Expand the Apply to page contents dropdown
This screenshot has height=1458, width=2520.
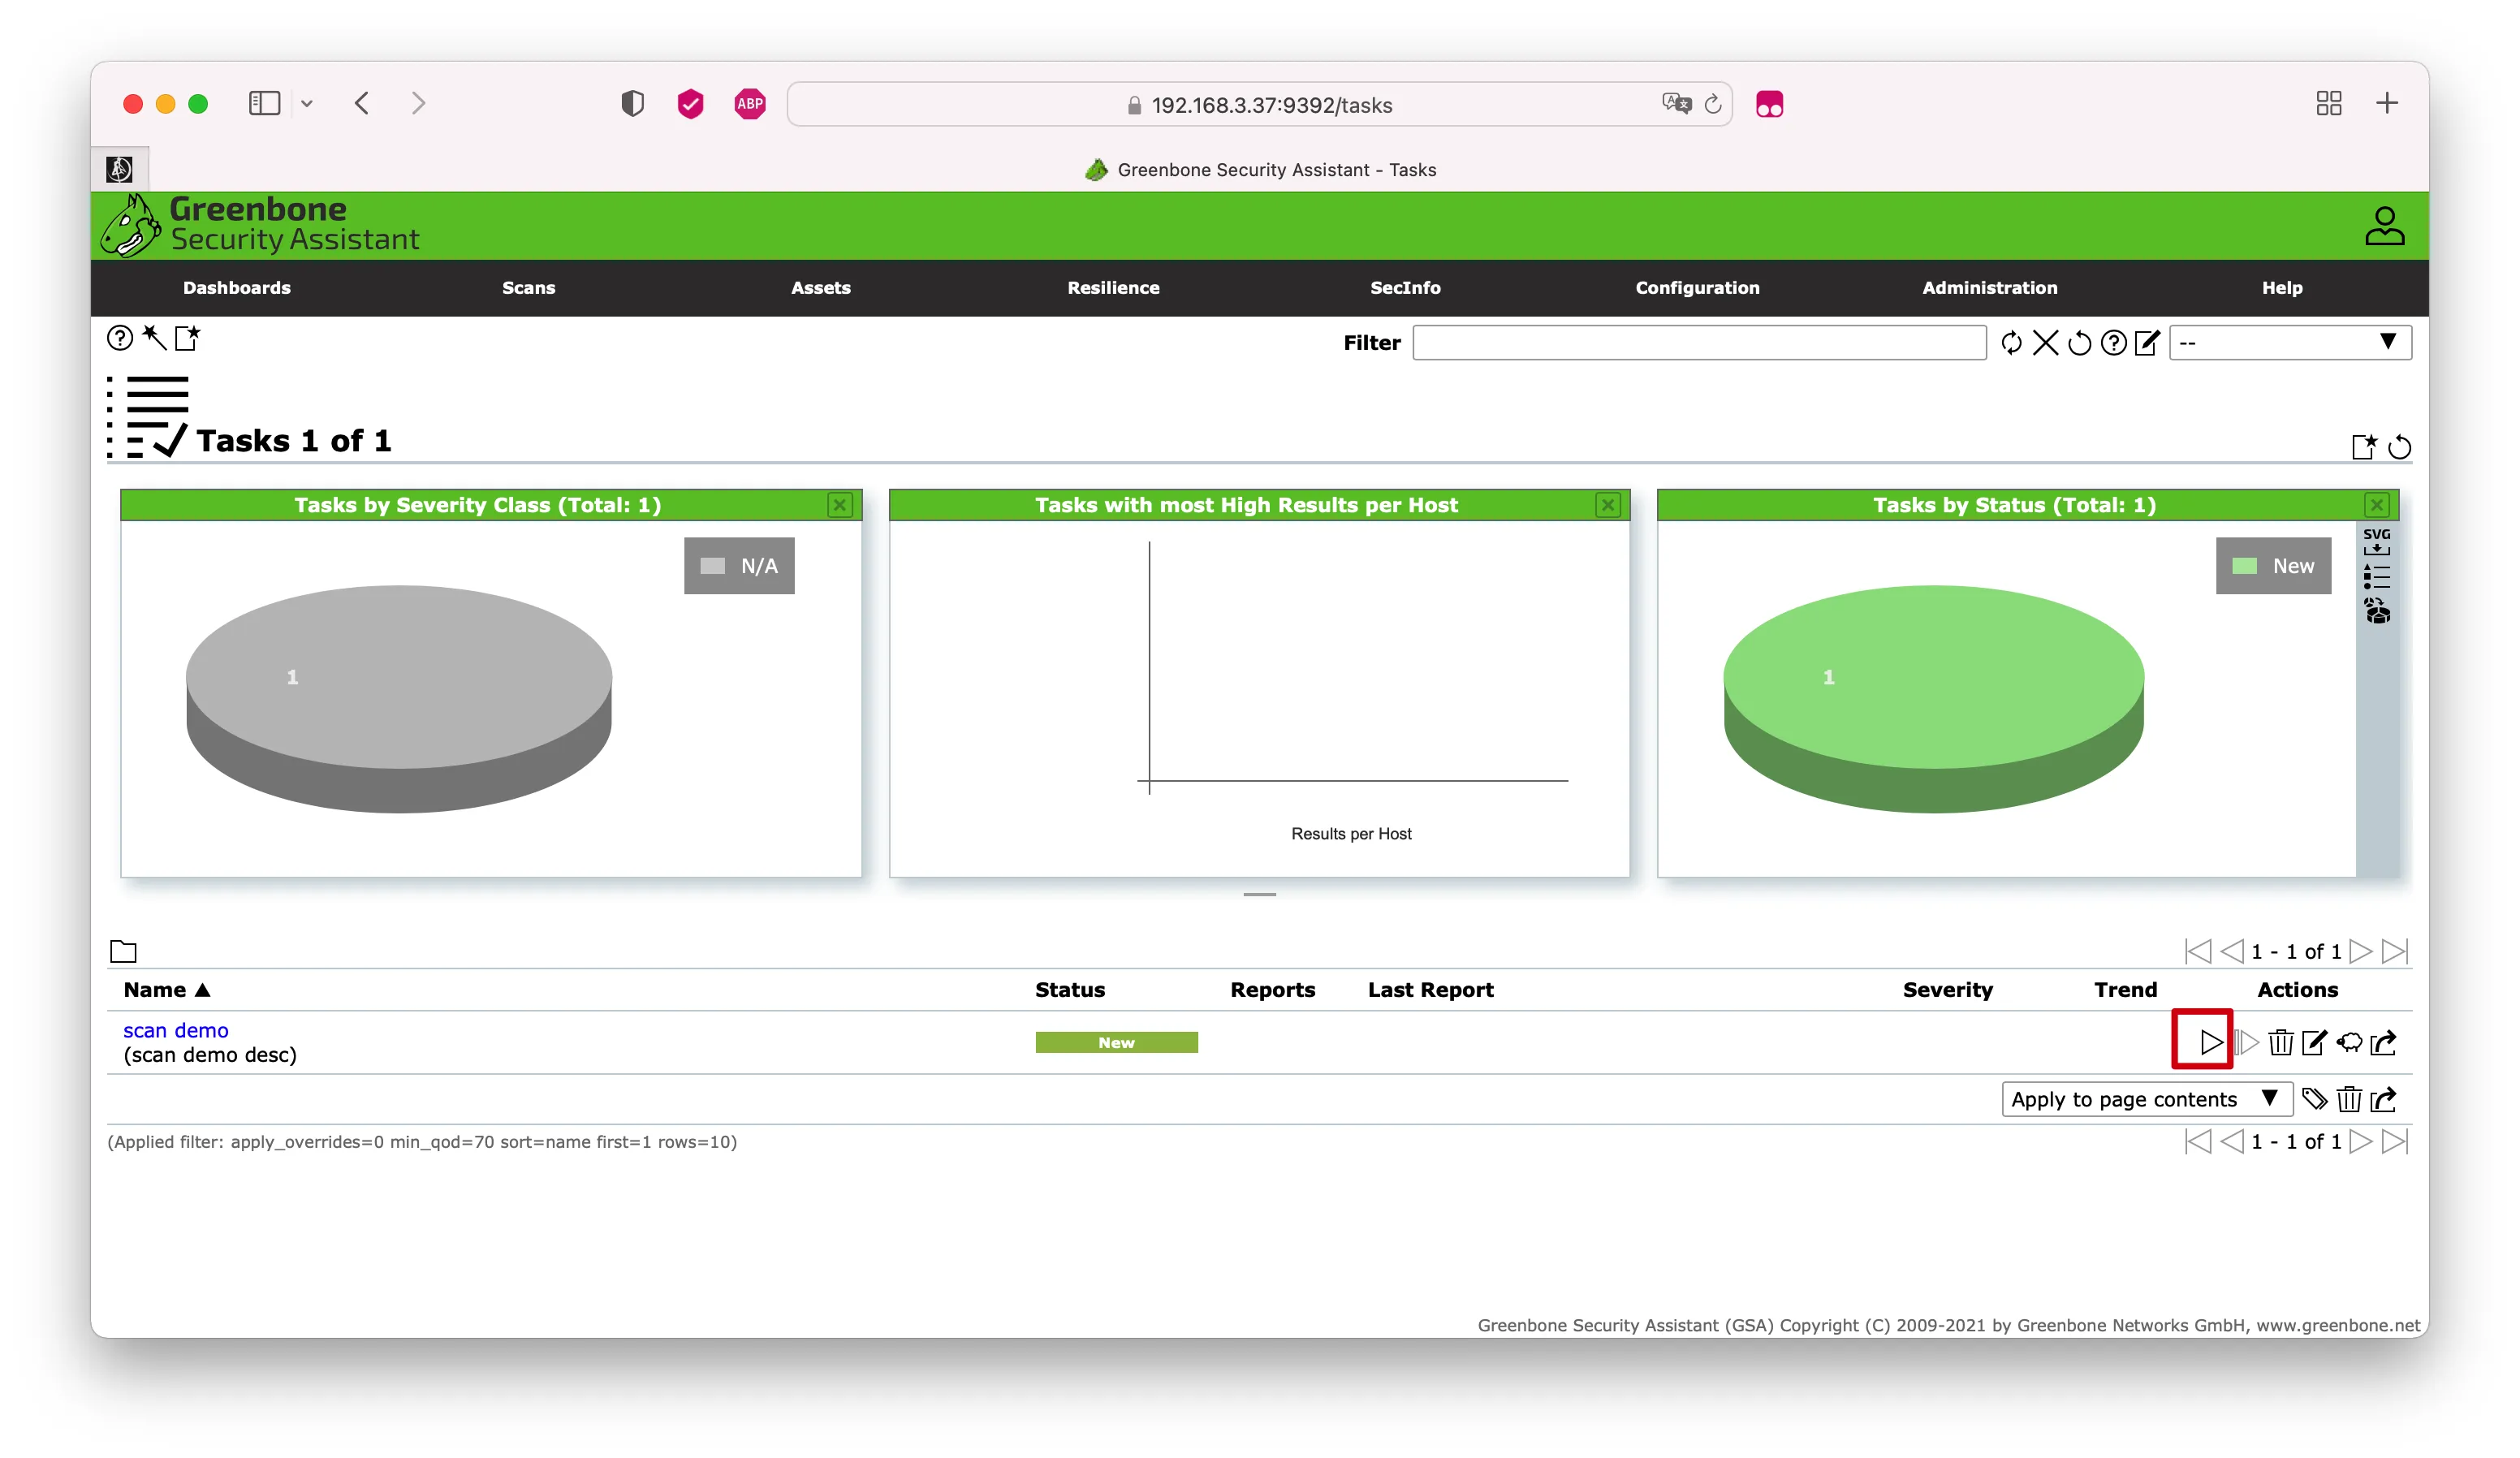(x=2147, y=1099)
